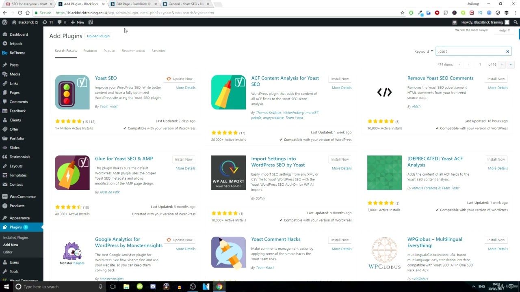520x292 pixels.
Task: Open Slides sidebar item
Action: (x=14, y=148)
